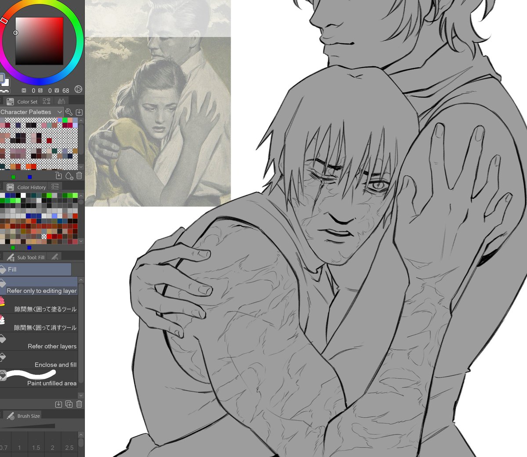Select the Fill sub tool group
This screenshot has height=457, width=527.
coord(36,270)
